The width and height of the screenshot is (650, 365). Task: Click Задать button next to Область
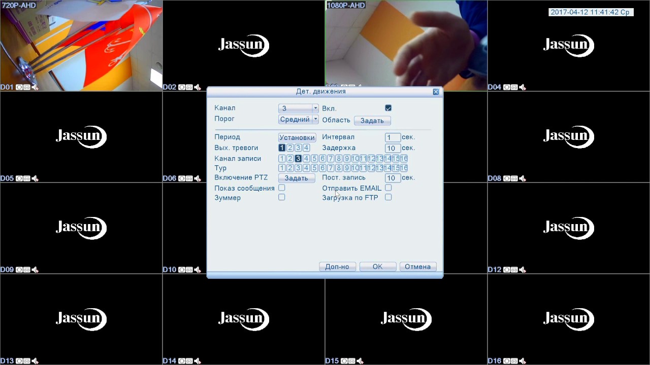coord(372,121)
